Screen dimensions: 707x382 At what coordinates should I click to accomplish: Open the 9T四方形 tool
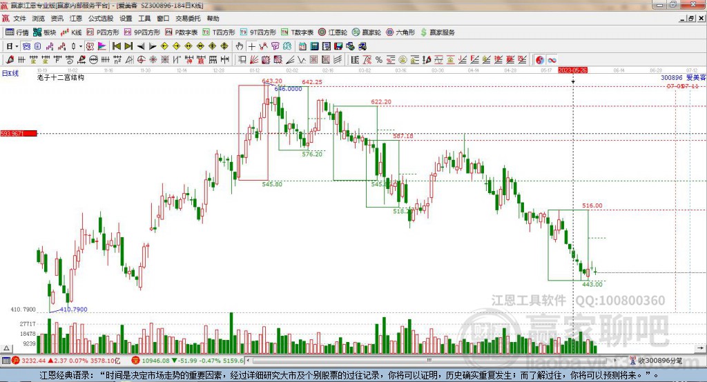pos(258,32)
